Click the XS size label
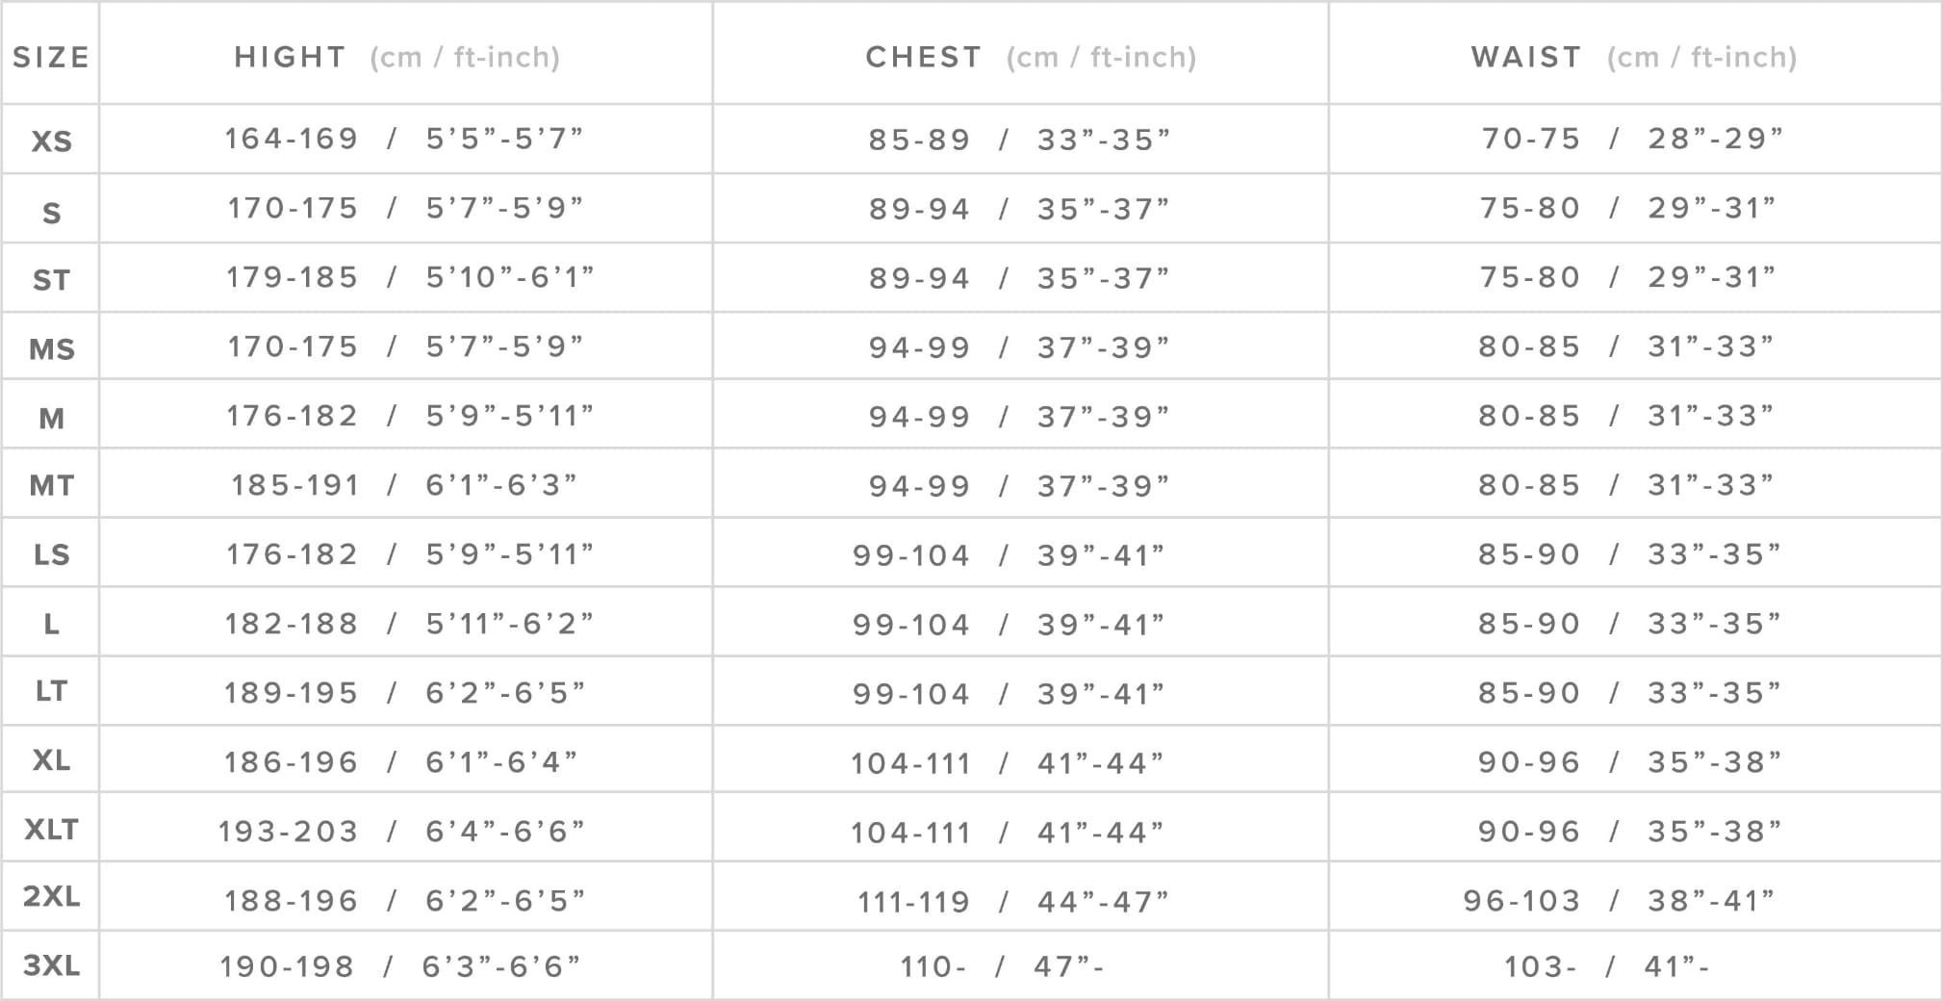Image resolution: width=1943 pixels, height=1001 pixels. [x=51, y=141]
